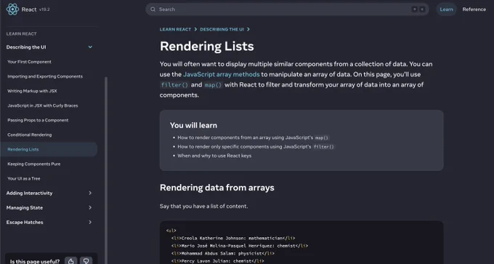Click the map() inline code in intro

tap(214, 85)
